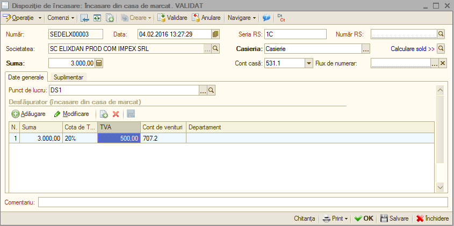The width and height of the screenshot is (454, 226).
Task: Click the magnifier icon beside Societatea field
Action: pyautogui.click(x=215, y=49)
